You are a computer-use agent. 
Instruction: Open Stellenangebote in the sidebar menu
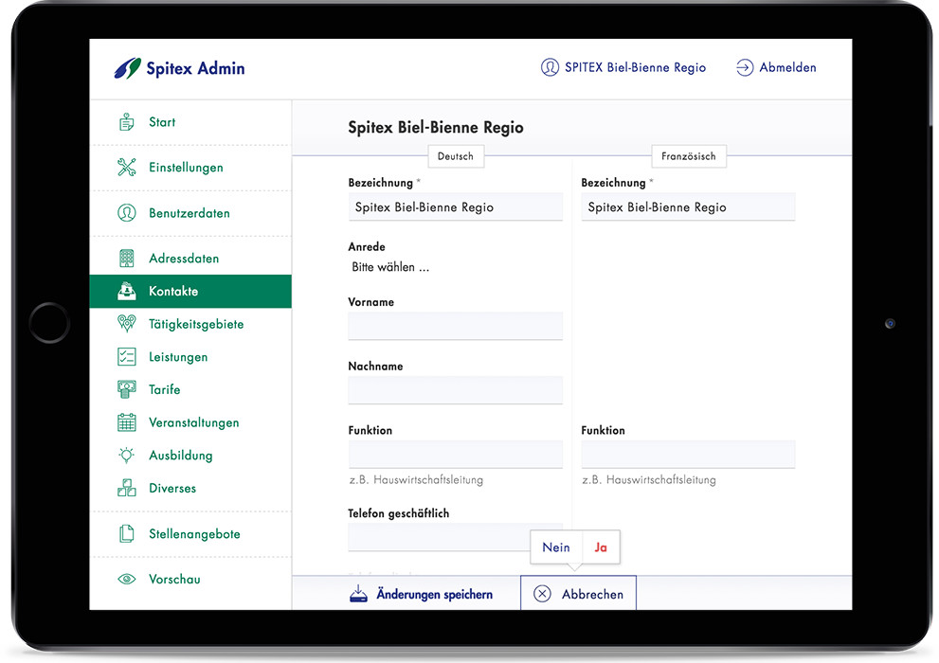coord(194,534)
